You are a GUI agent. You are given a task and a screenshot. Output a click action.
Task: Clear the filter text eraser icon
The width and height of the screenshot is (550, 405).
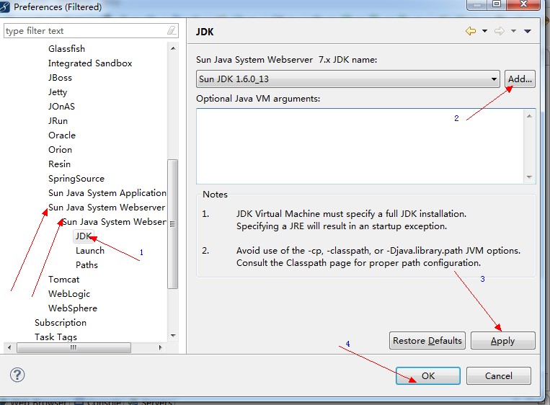(172, 31)
